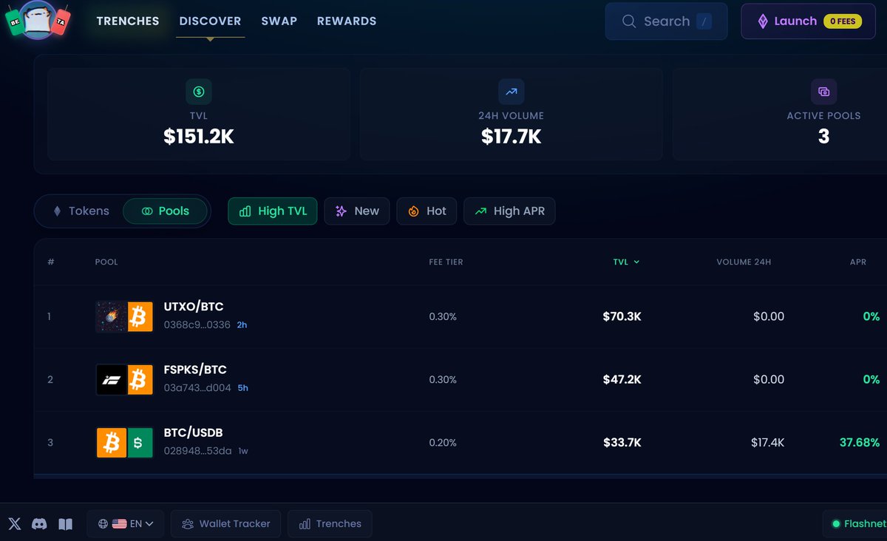The image size is (887, 541).
Task: Click the Bitcoin icon in UTXO/BTC row
Action: (x=140, y=316)
